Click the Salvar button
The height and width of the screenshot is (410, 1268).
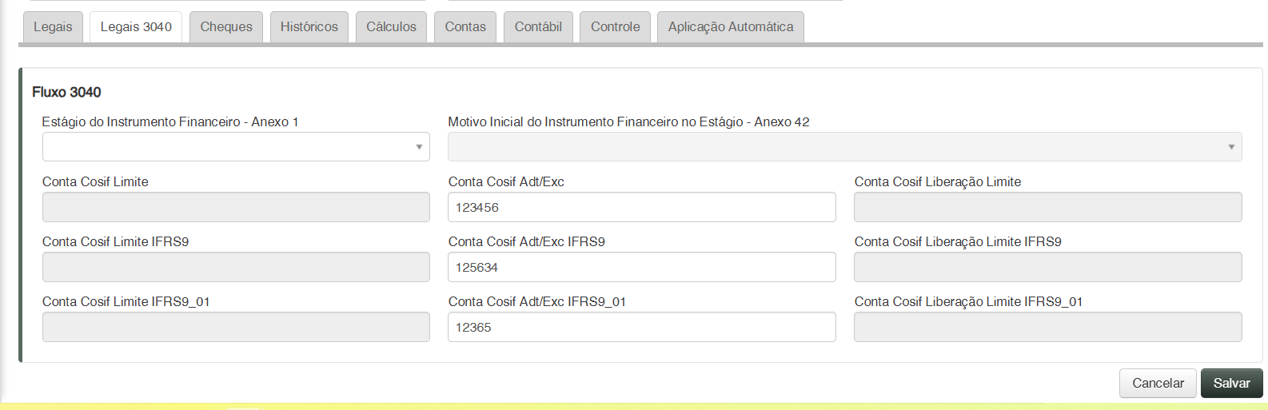coord(1231,383)
